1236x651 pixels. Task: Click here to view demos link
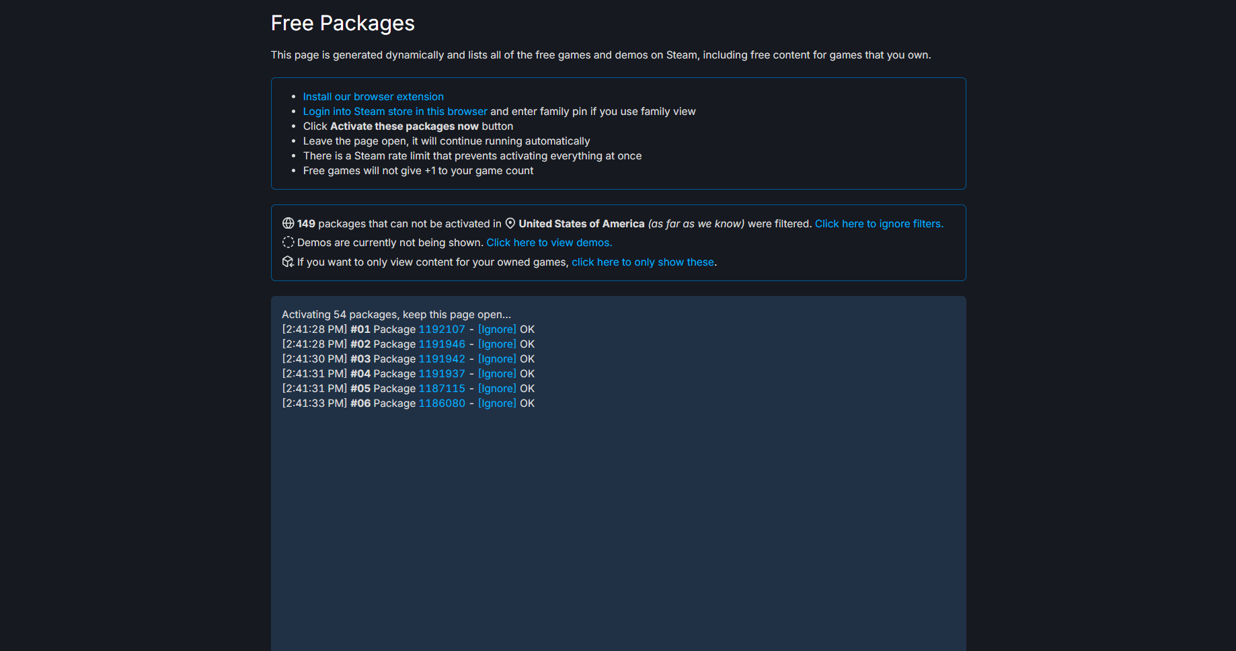tap(549, 243)
